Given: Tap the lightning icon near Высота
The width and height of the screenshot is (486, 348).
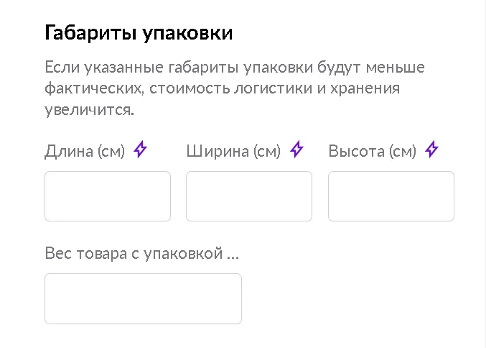Looking at the screenshot, I should [431, 150].
